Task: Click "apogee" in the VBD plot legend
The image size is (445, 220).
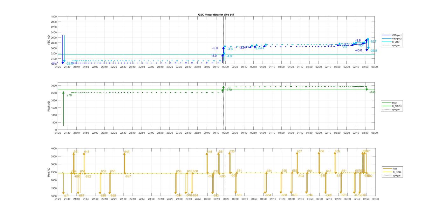Action: (396, 45)
